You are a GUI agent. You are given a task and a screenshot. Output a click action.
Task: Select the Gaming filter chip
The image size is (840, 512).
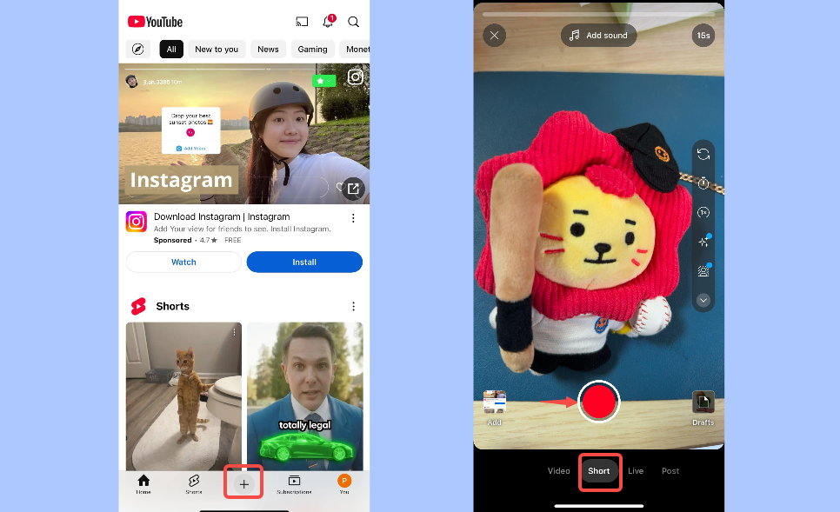tap(312, 50)
